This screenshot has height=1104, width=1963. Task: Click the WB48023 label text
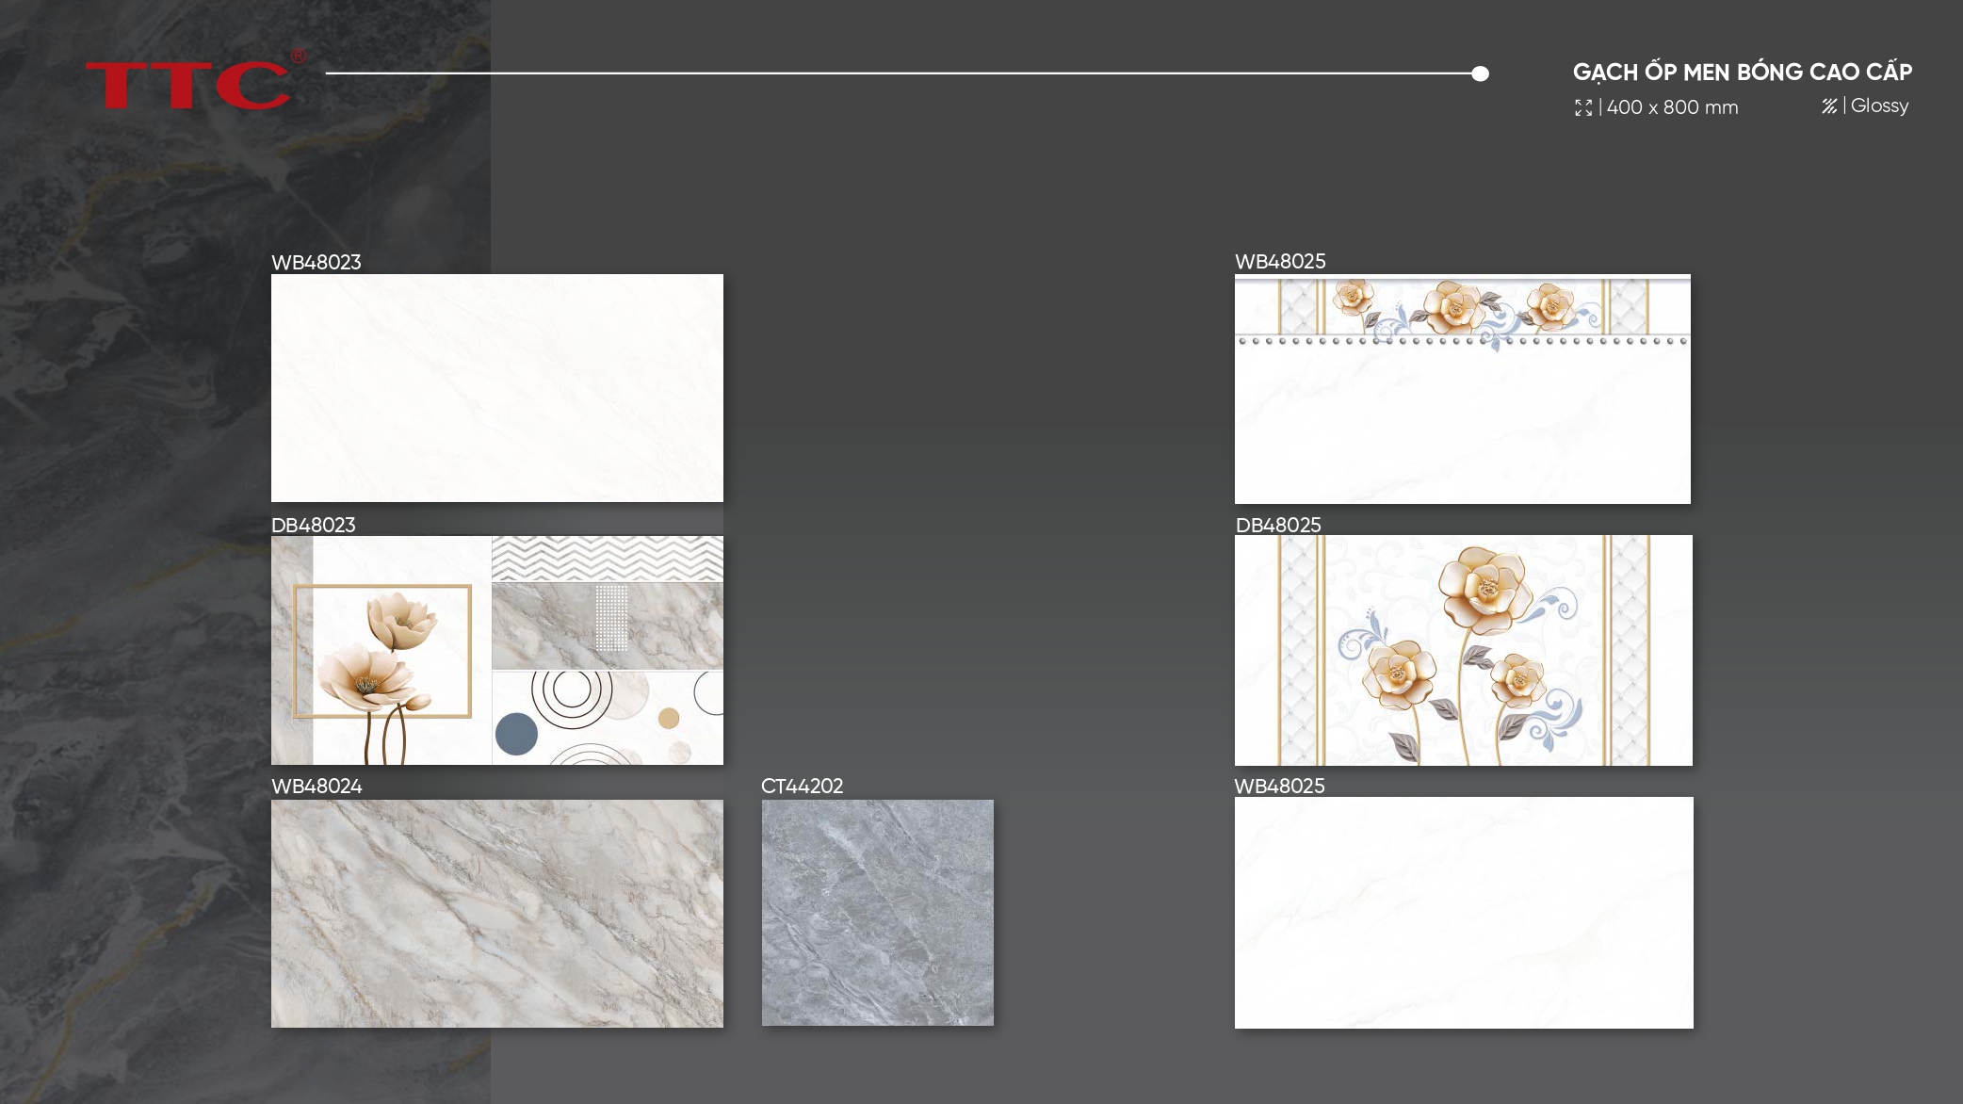(x=316, y=263)
